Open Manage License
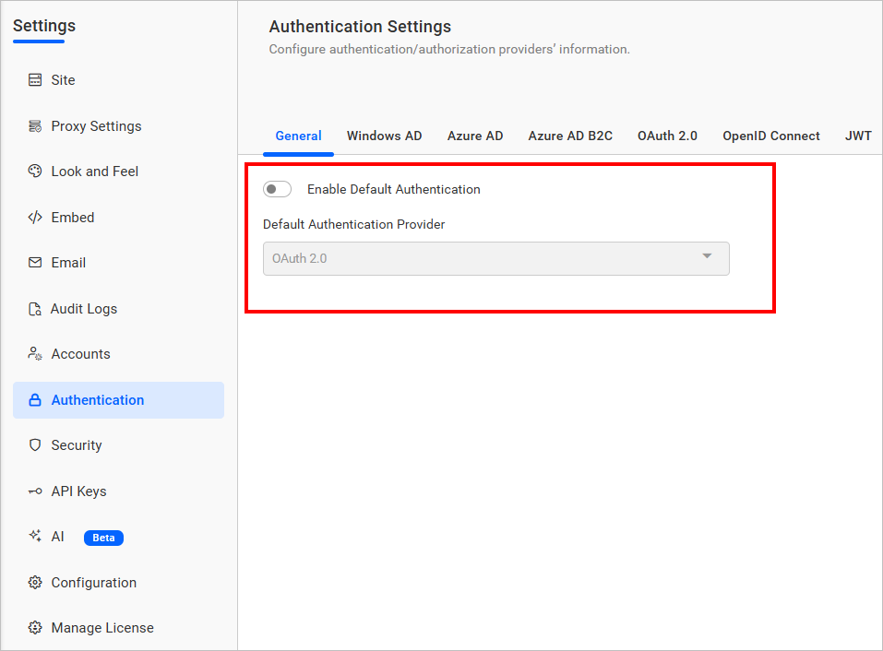The image size is (883, 651). pyautogui.click(x=101, y=628)
